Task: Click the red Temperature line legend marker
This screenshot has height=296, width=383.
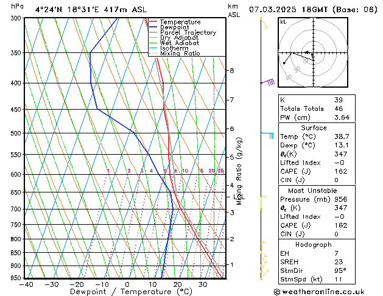Action: point(154,23)
